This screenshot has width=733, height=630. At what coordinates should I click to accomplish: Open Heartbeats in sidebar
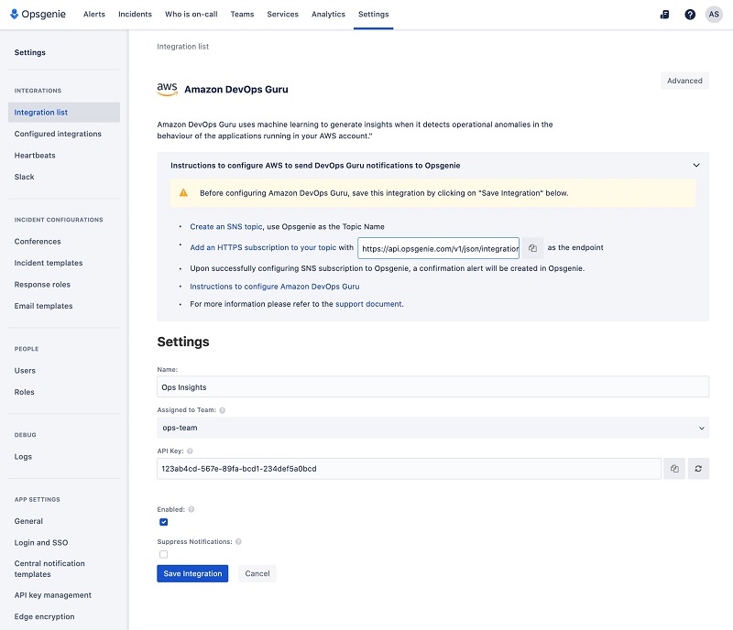35,155
